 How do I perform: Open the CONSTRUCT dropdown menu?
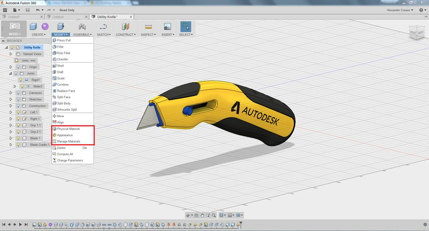pos(126,35)
